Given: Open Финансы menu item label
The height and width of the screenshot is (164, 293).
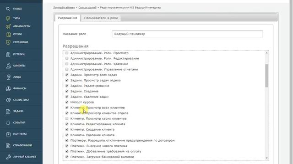Looking at the screenshot, I should (20, 88).
